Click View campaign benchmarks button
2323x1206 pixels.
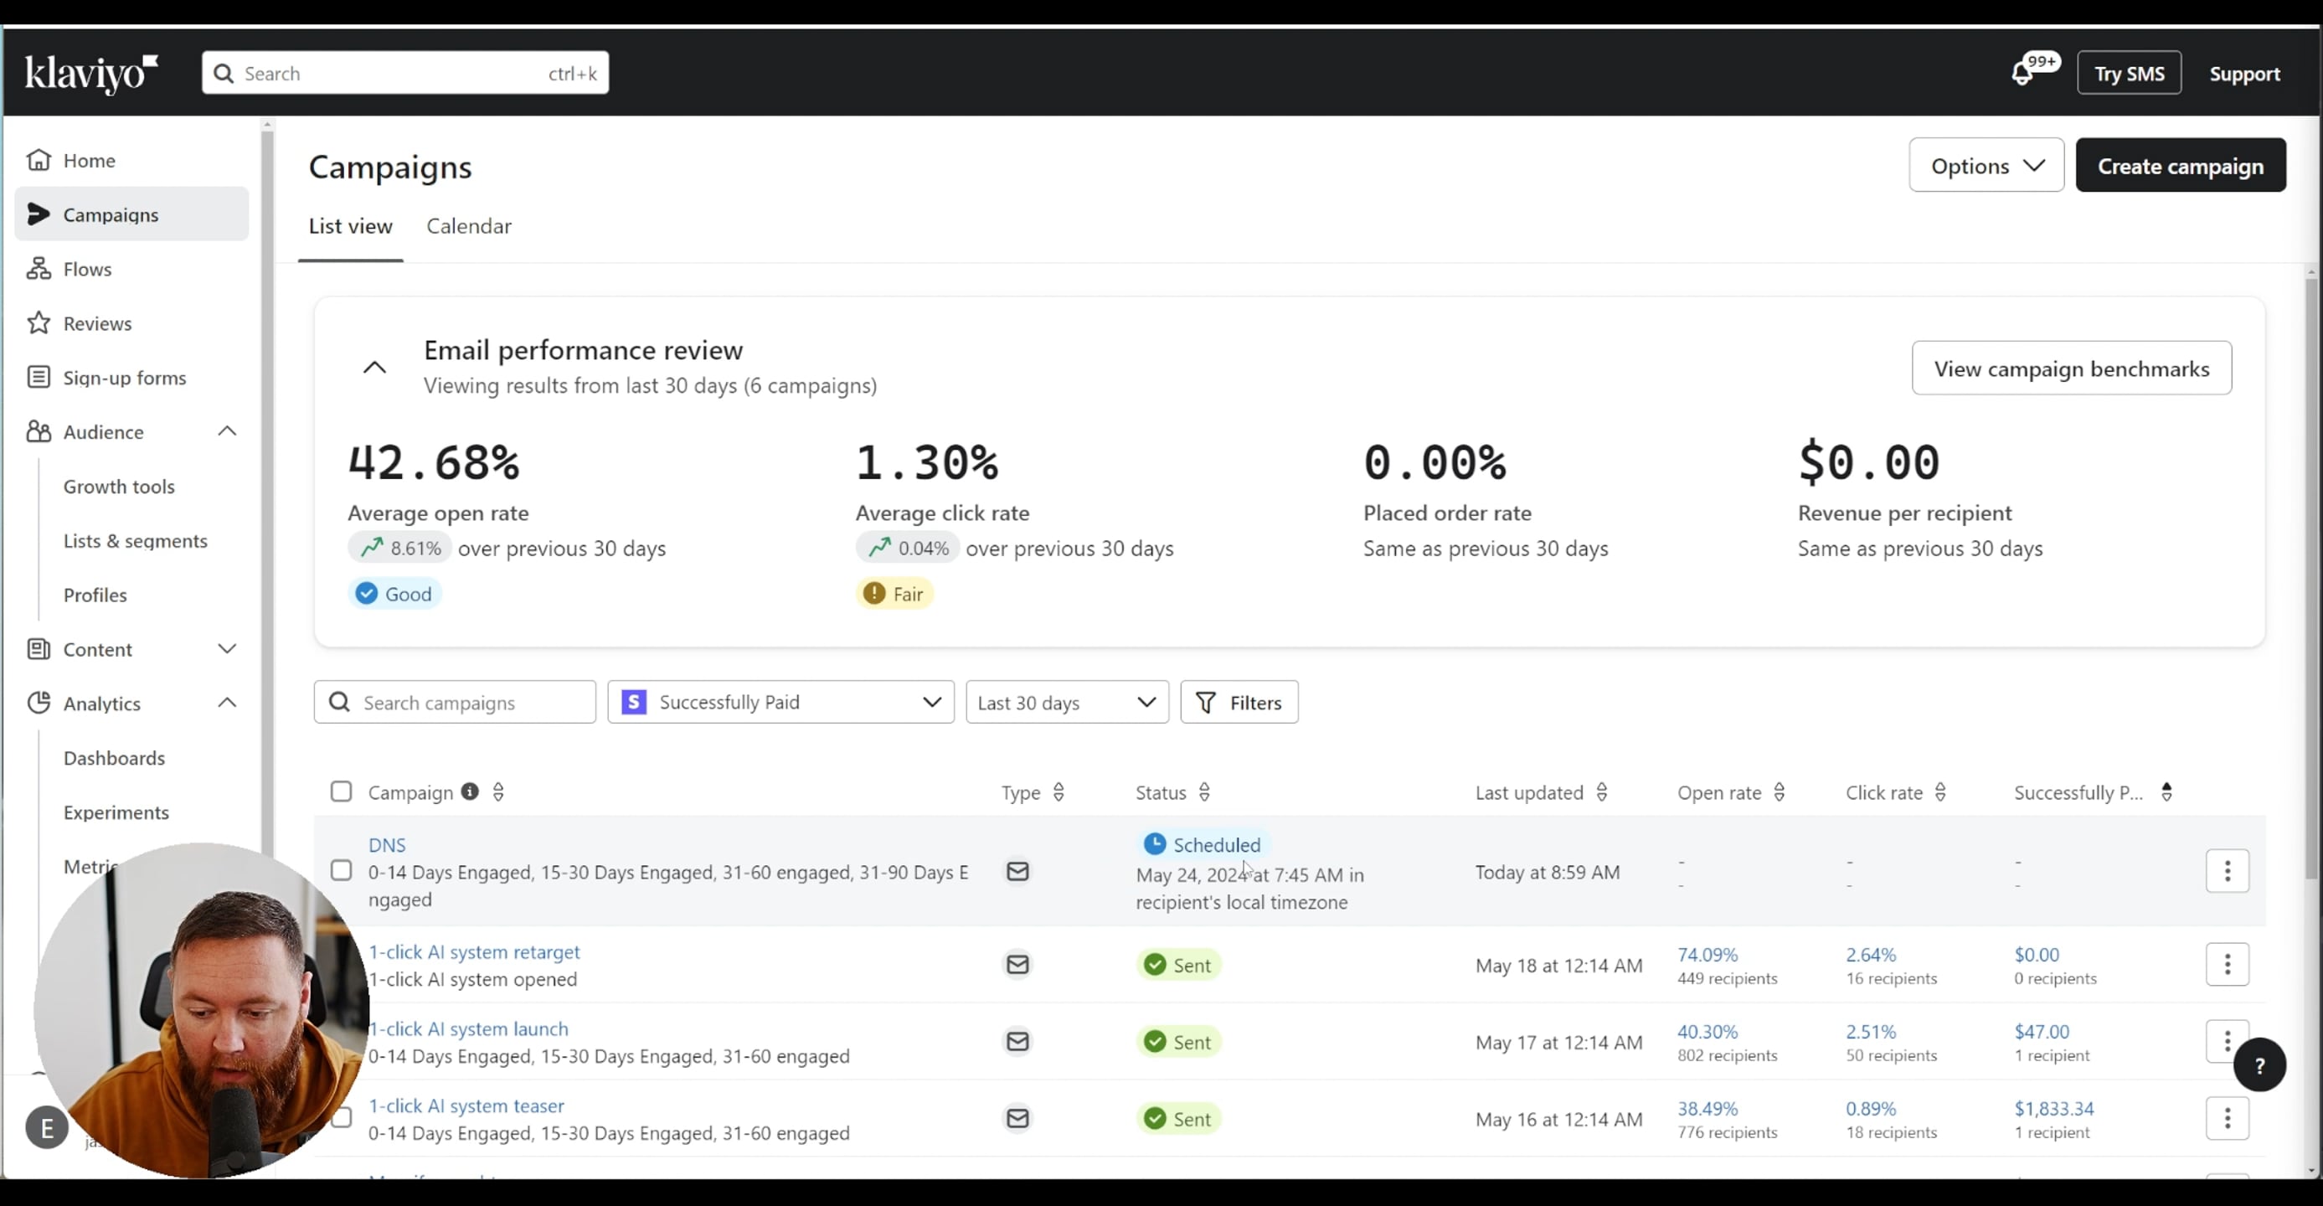pos(2072,368)
